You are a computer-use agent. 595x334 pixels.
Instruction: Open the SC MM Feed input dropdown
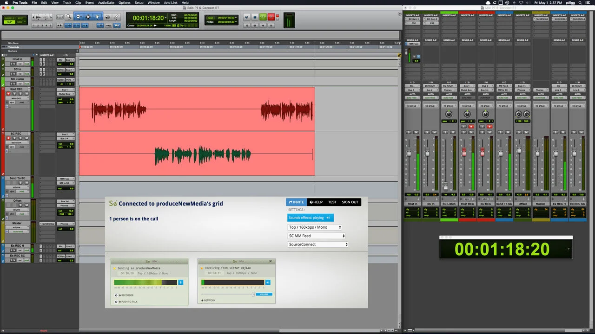[317, 236]
